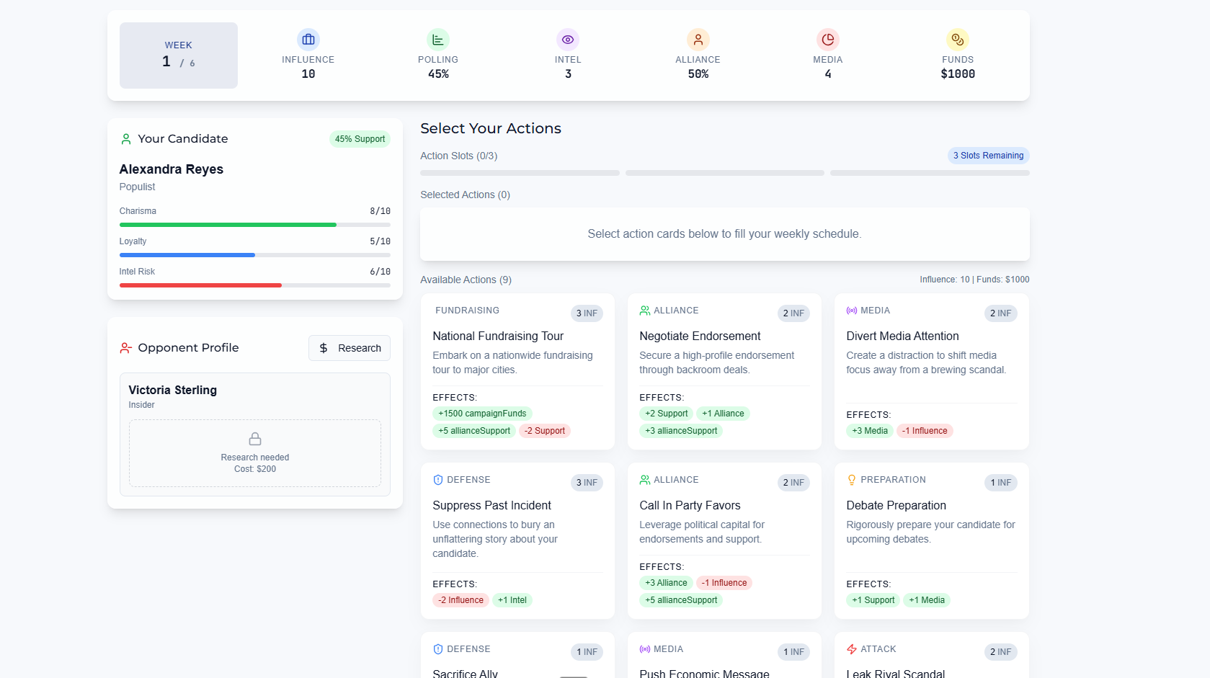Click the Intel eye icon

pos(568,40)
